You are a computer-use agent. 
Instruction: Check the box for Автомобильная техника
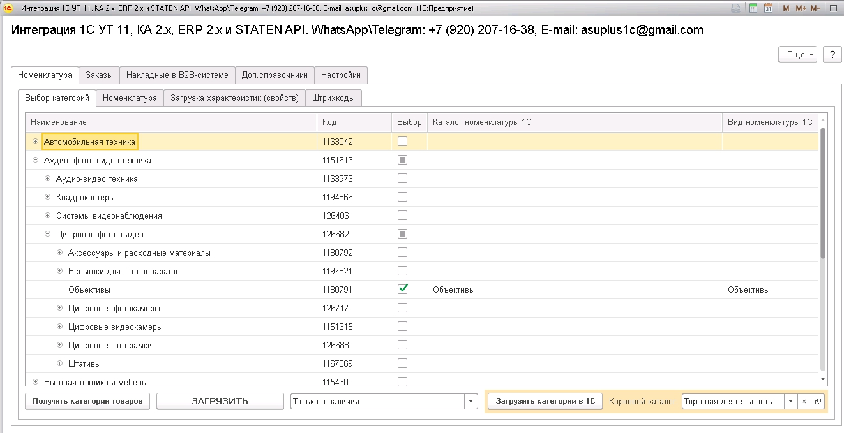pyautogui.click(x=402, y=142)
